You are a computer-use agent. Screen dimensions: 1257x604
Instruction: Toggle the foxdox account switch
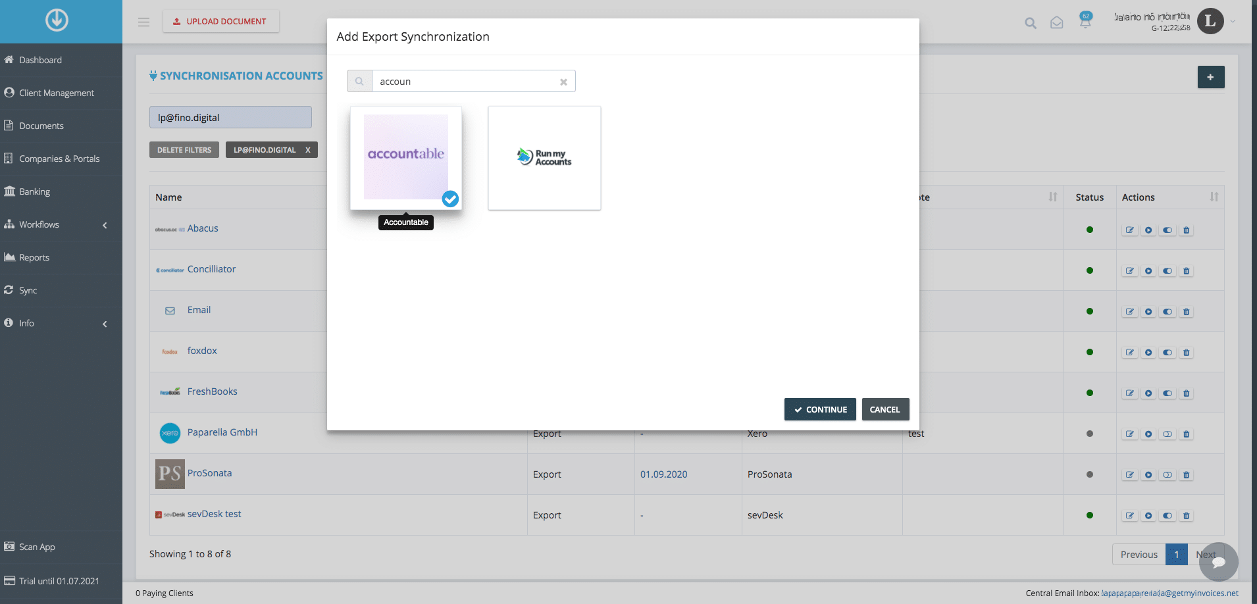pyautogui.click(x=1167, y=353)
